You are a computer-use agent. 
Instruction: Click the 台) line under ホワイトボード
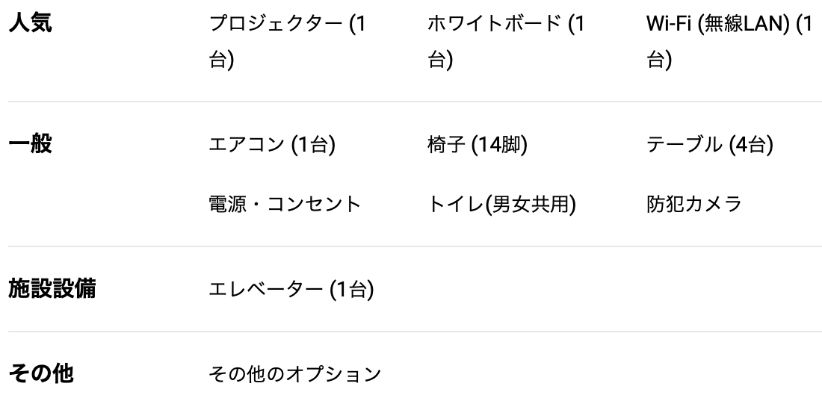(440, 59)
